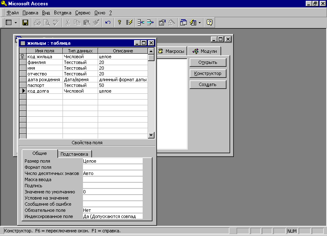
Task: Click the паспорт field name cell
Action: (x=45, y=85)
